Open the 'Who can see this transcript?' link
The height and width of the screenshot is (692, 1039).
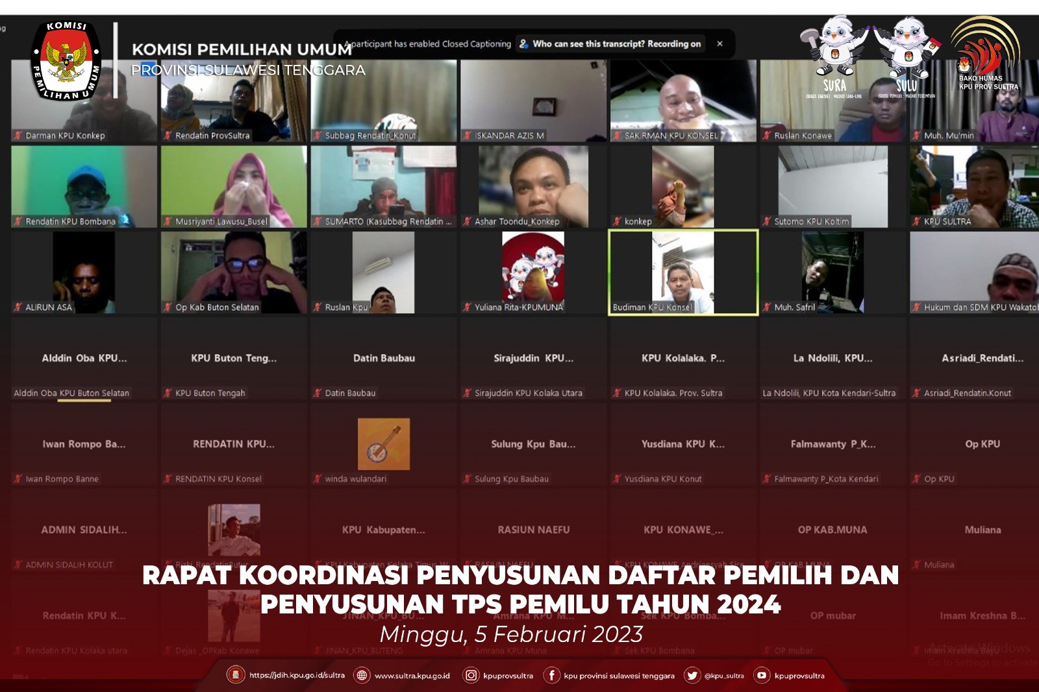(x=588, y=44)
